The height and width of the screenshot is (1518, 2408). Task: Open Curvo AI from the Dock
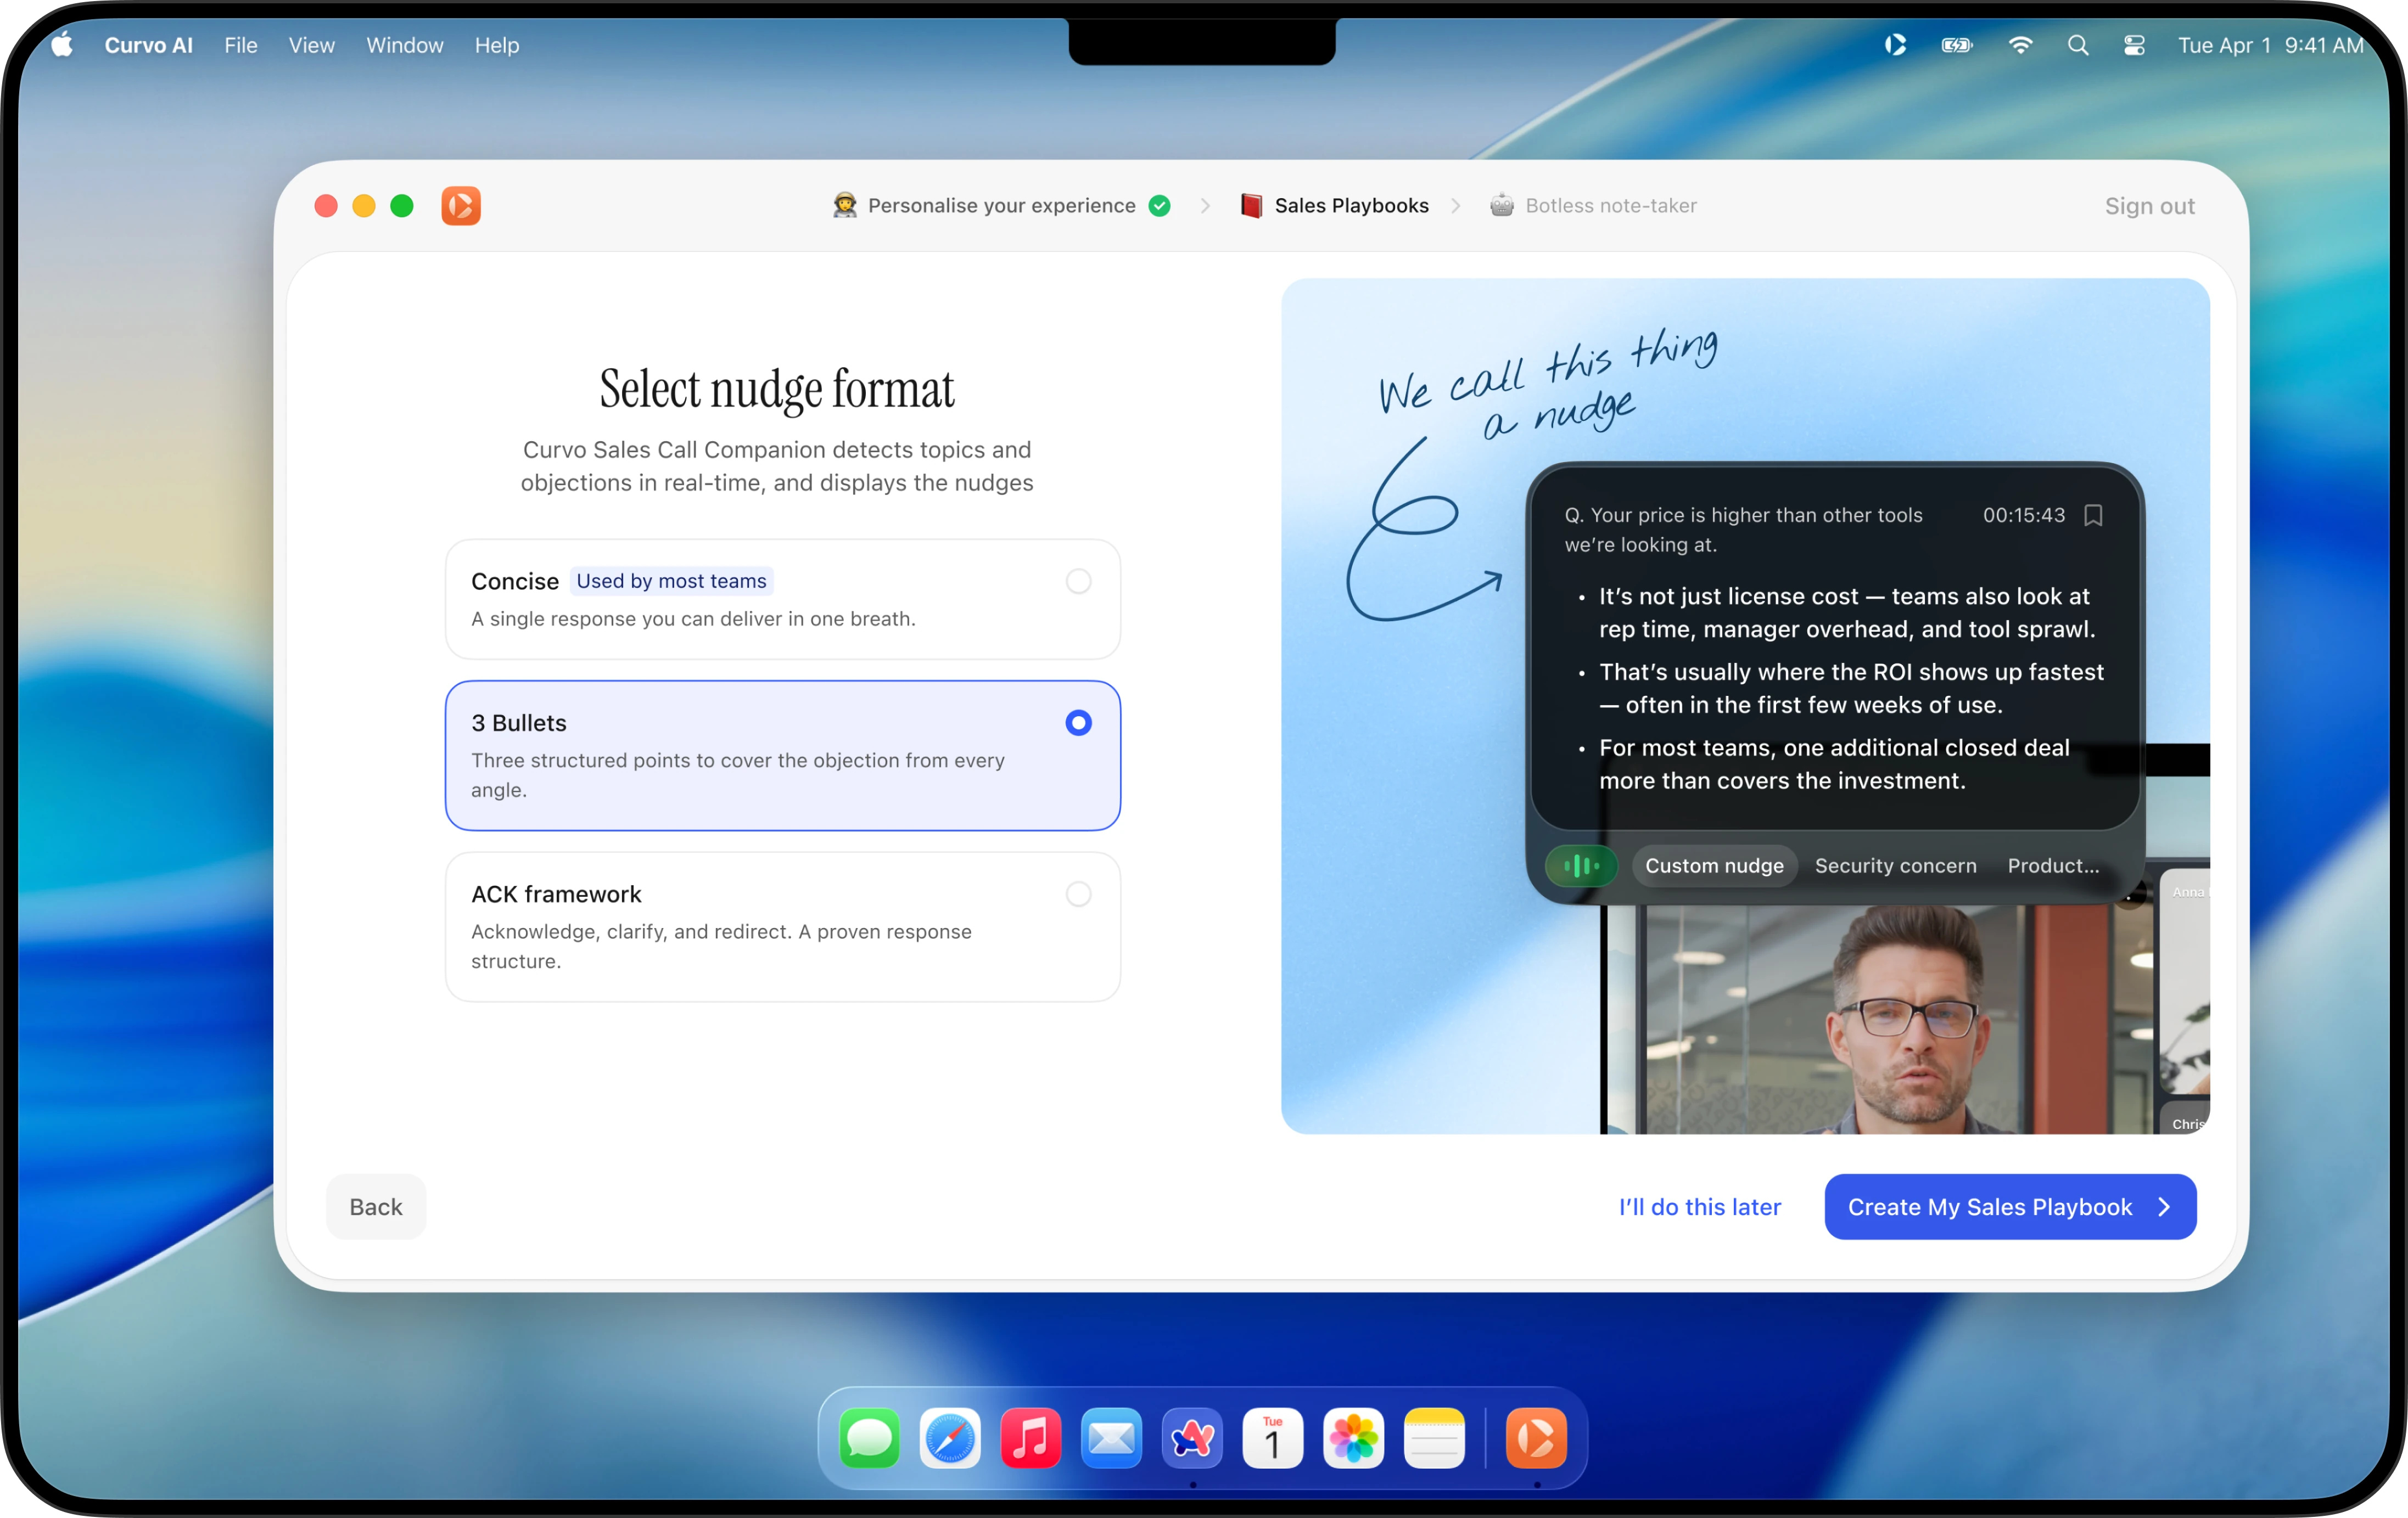pos(1537,1439)
